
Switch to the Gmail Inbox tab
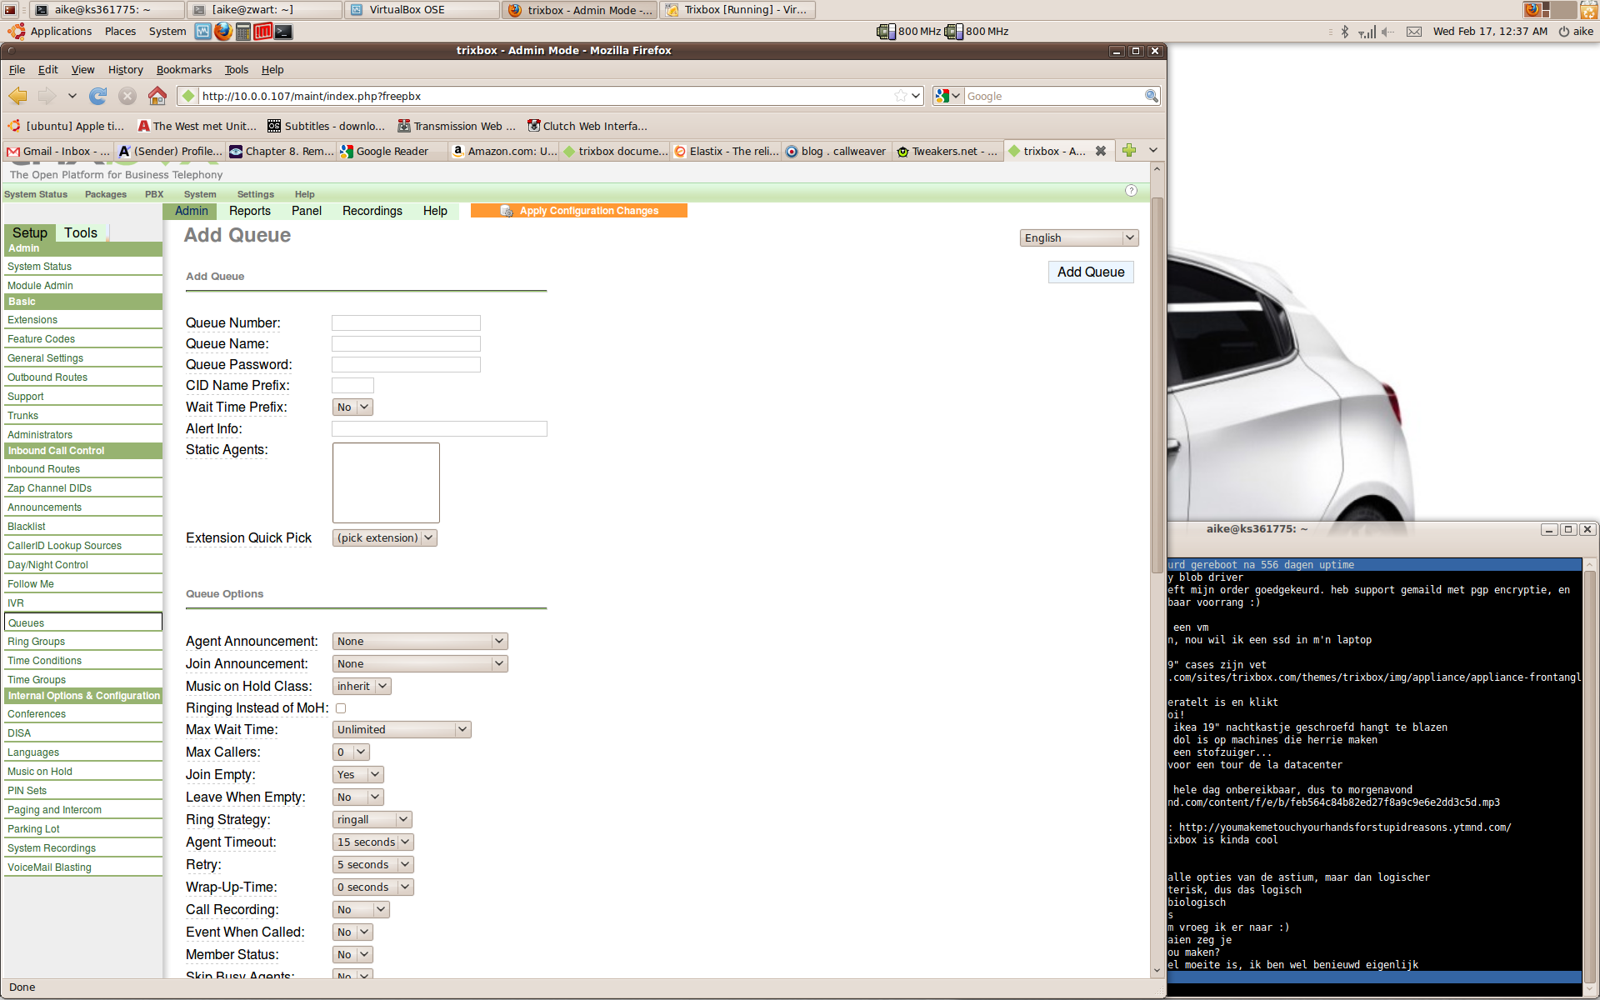[58, 151]
